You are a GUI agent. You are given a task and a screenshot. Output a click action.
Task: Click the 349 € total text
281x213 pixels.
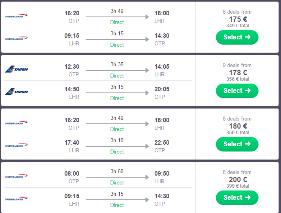(237, 26)
